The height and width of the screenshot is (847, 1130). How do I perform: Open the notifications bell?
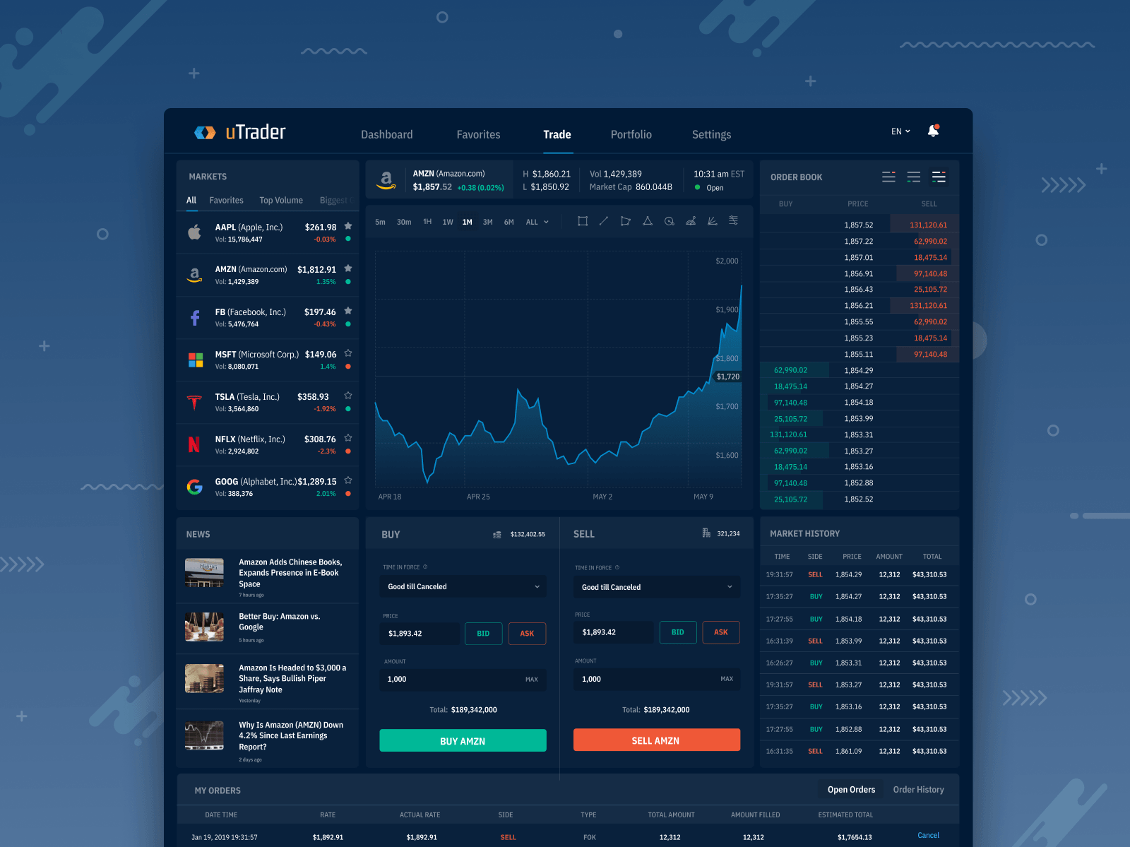(934, 131)
